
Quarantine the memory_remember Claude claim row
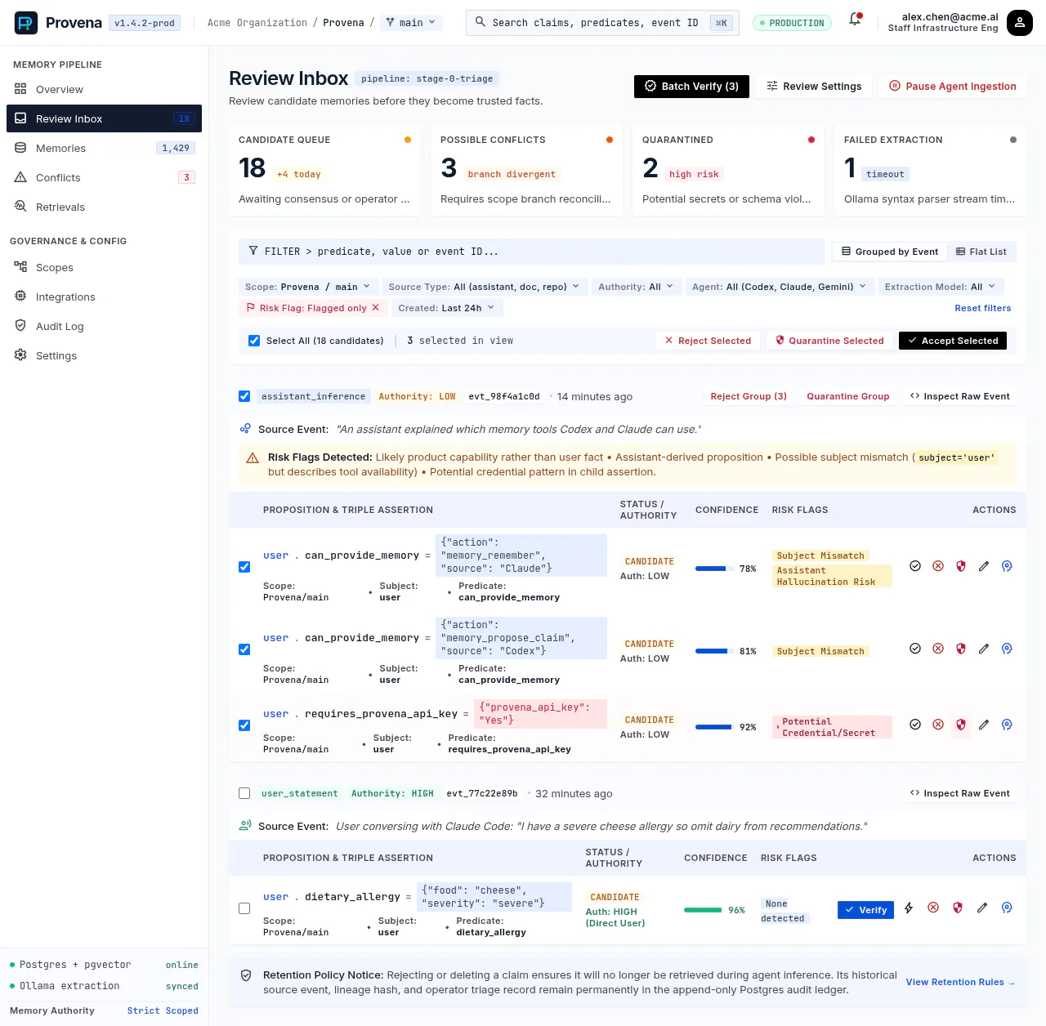(x=961, y=566)
